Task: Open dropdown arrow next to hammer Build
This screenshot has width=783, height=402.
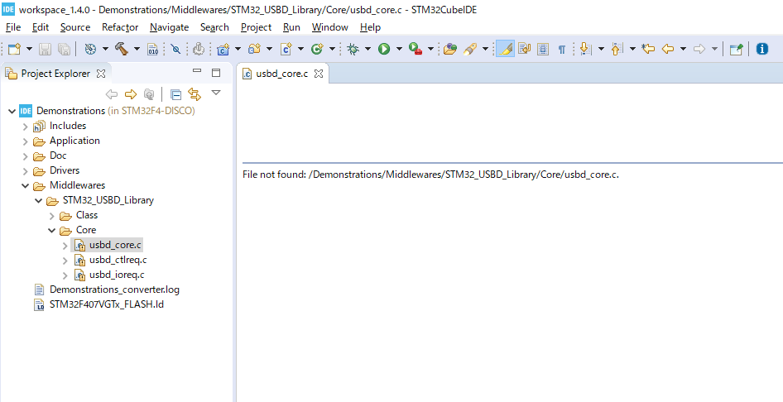Action: pos(137,49)
